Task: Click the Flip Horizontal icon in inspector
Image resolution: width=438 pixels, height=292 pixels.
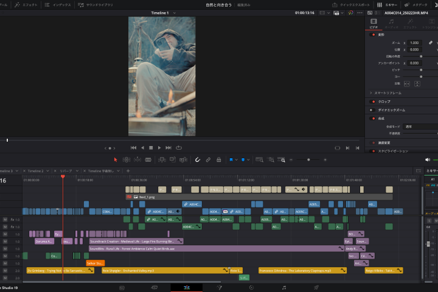Action: click(x=407, y=84)
